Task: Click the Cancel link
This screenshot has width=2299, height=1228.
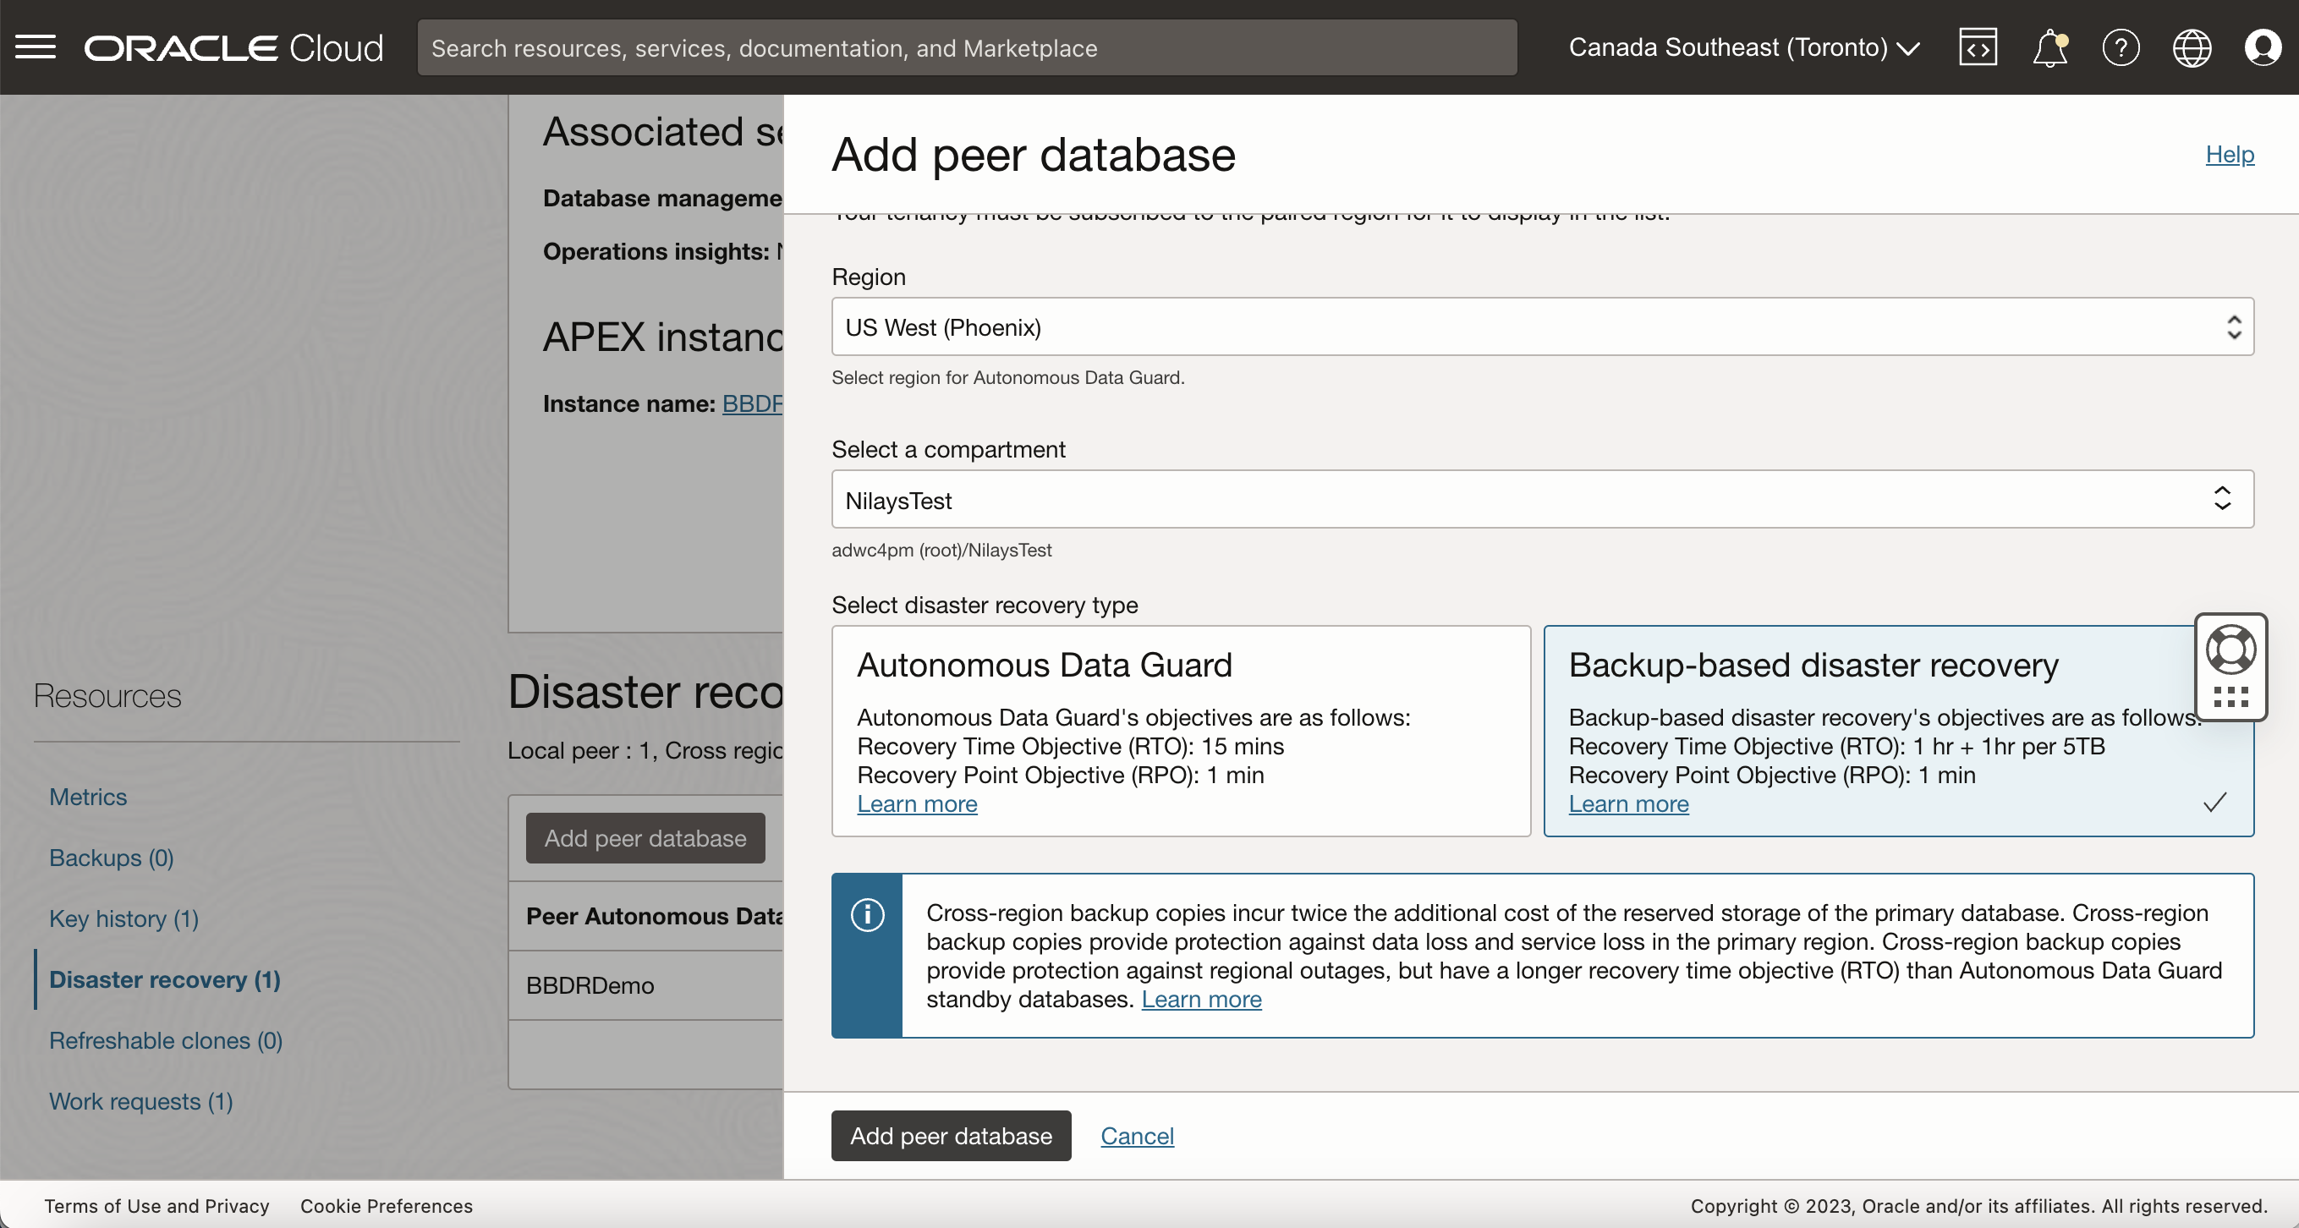Action: pos(1137,1135)
